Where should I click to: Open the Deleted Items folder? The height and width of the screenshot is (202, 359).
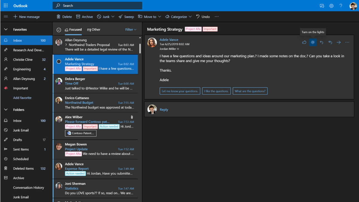26,168
